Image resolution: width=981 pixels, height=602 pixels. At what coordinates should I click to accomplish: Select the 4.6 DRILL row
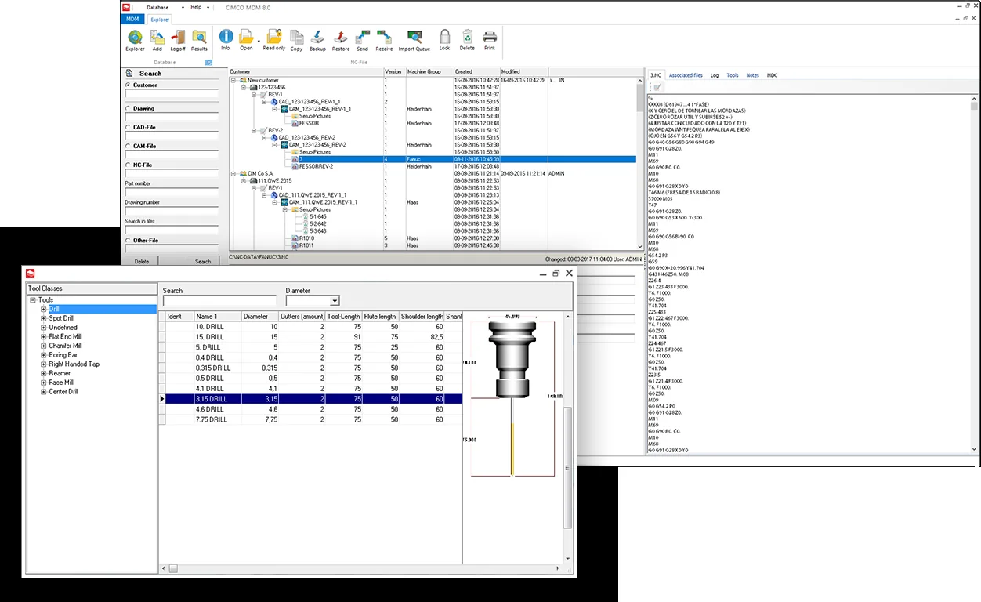tap(310, 409)
